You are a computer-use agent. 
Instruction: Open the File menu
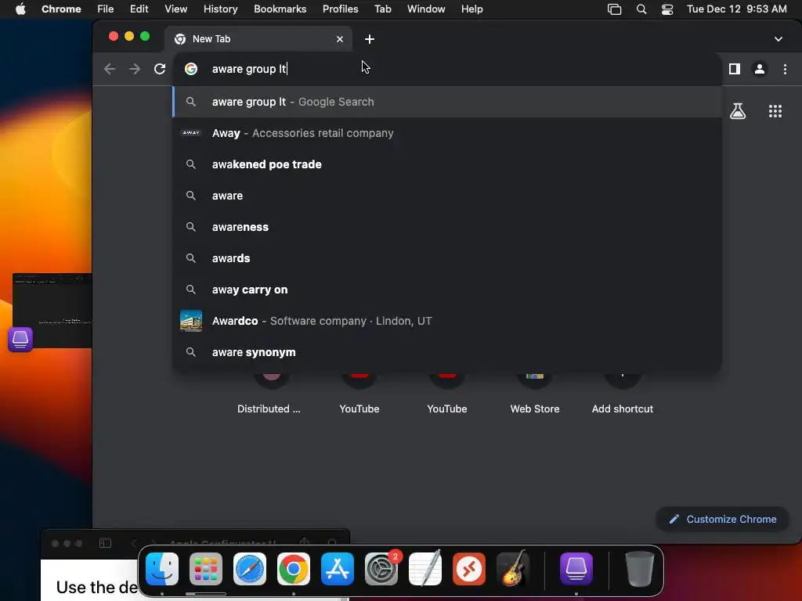pyautogui.click(x=106, y=9)
